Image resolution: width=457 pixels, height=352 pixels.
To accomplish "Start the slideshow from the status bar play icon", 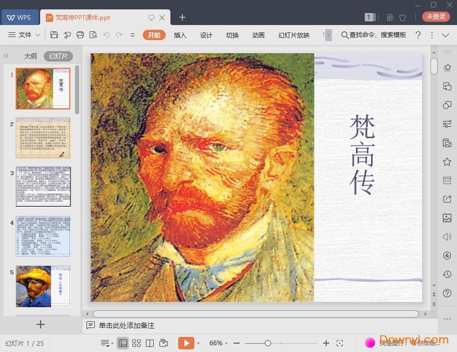I will (x=186, y=343).
